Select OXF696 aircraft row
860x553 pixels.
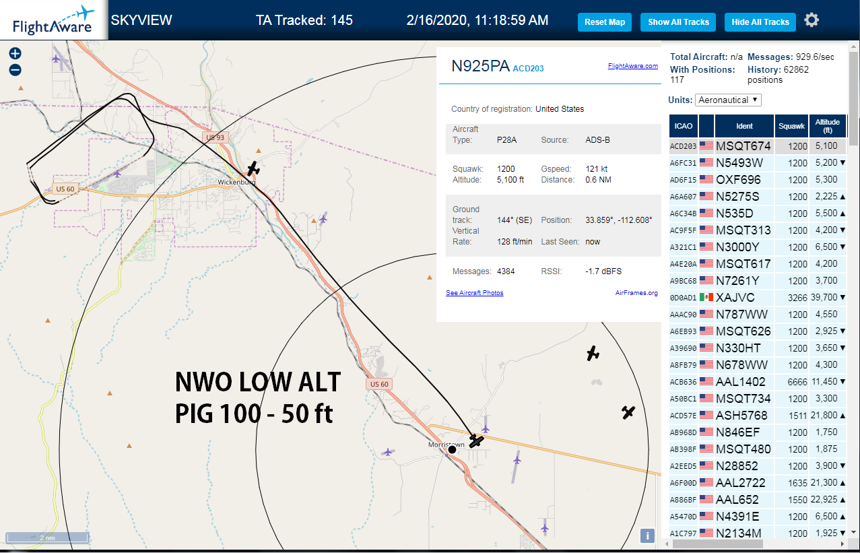(758, 180)
